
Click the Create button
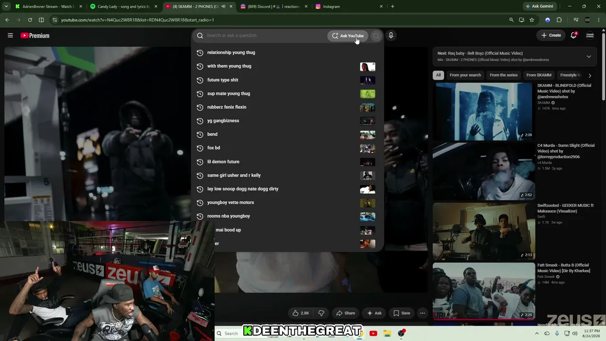(x=551, y=36)
